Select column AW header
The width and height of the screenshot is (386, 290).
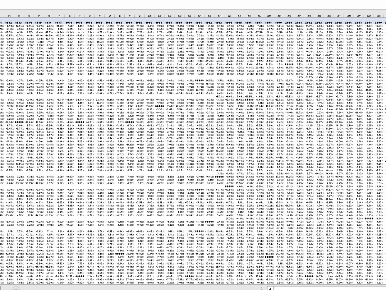pos(369,16)
